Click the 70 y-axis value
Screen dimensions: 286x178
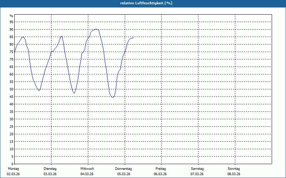11,59
